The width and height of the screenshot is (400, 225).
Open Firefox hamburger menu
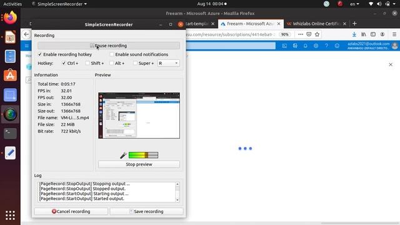394,34
